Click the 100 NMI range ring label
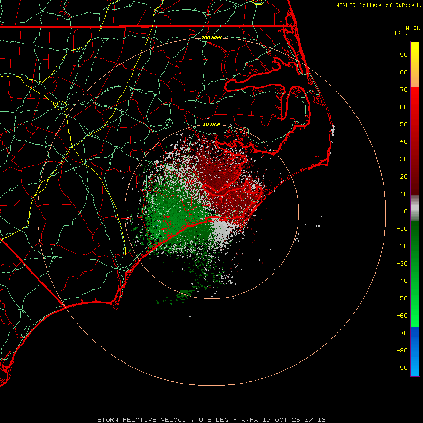The width and height of the screenshot is (423, 423). (211, 38)
